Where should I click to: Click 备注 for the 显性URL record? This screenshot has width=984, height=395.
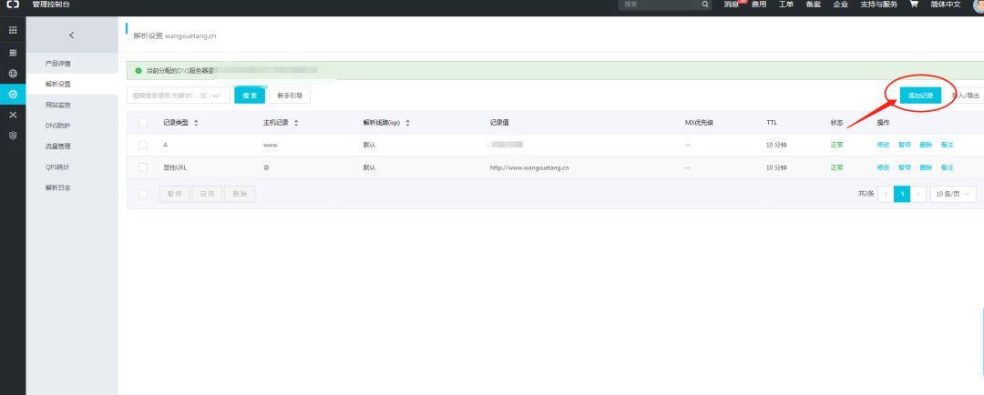click(x=947, y=167)
